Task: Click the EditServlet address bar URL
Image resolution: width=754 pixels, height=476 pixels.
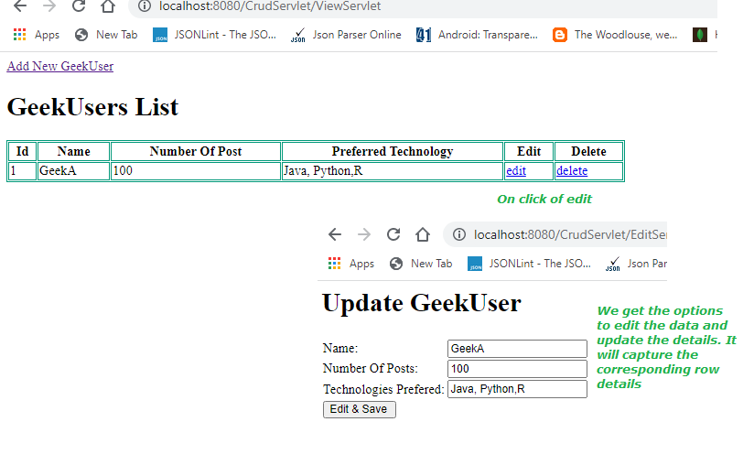Action: [570, 234]
